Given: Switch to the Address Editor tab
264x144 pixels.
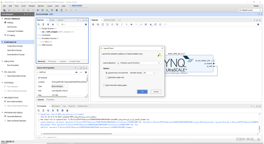Looking at the screenshot, I should pos(110,20).
